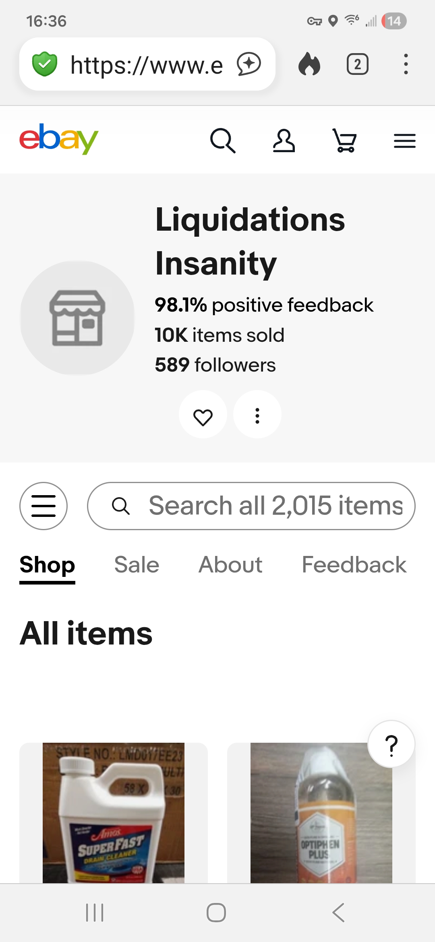Screen dimensions: 435x942
Task: Open Super Fast drain cleaner listing
Action: click(x=114, y=812)
